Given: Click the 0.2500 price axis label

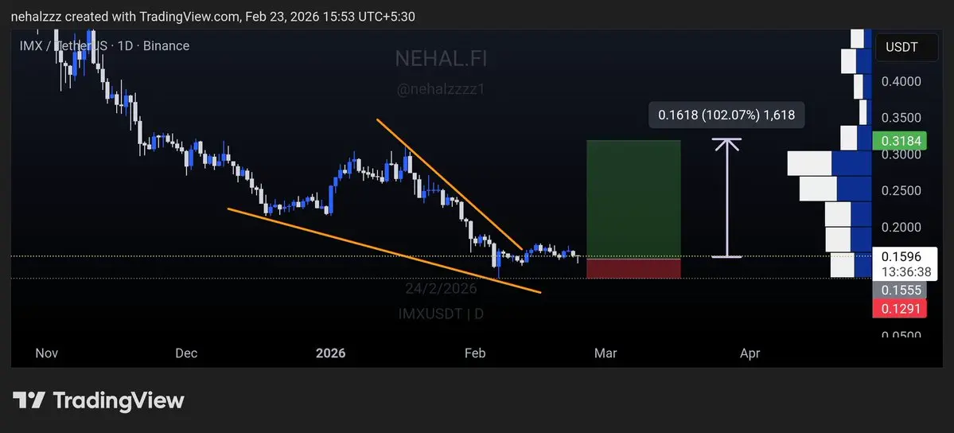Looking at the screenshot, I should pos(901,190).
